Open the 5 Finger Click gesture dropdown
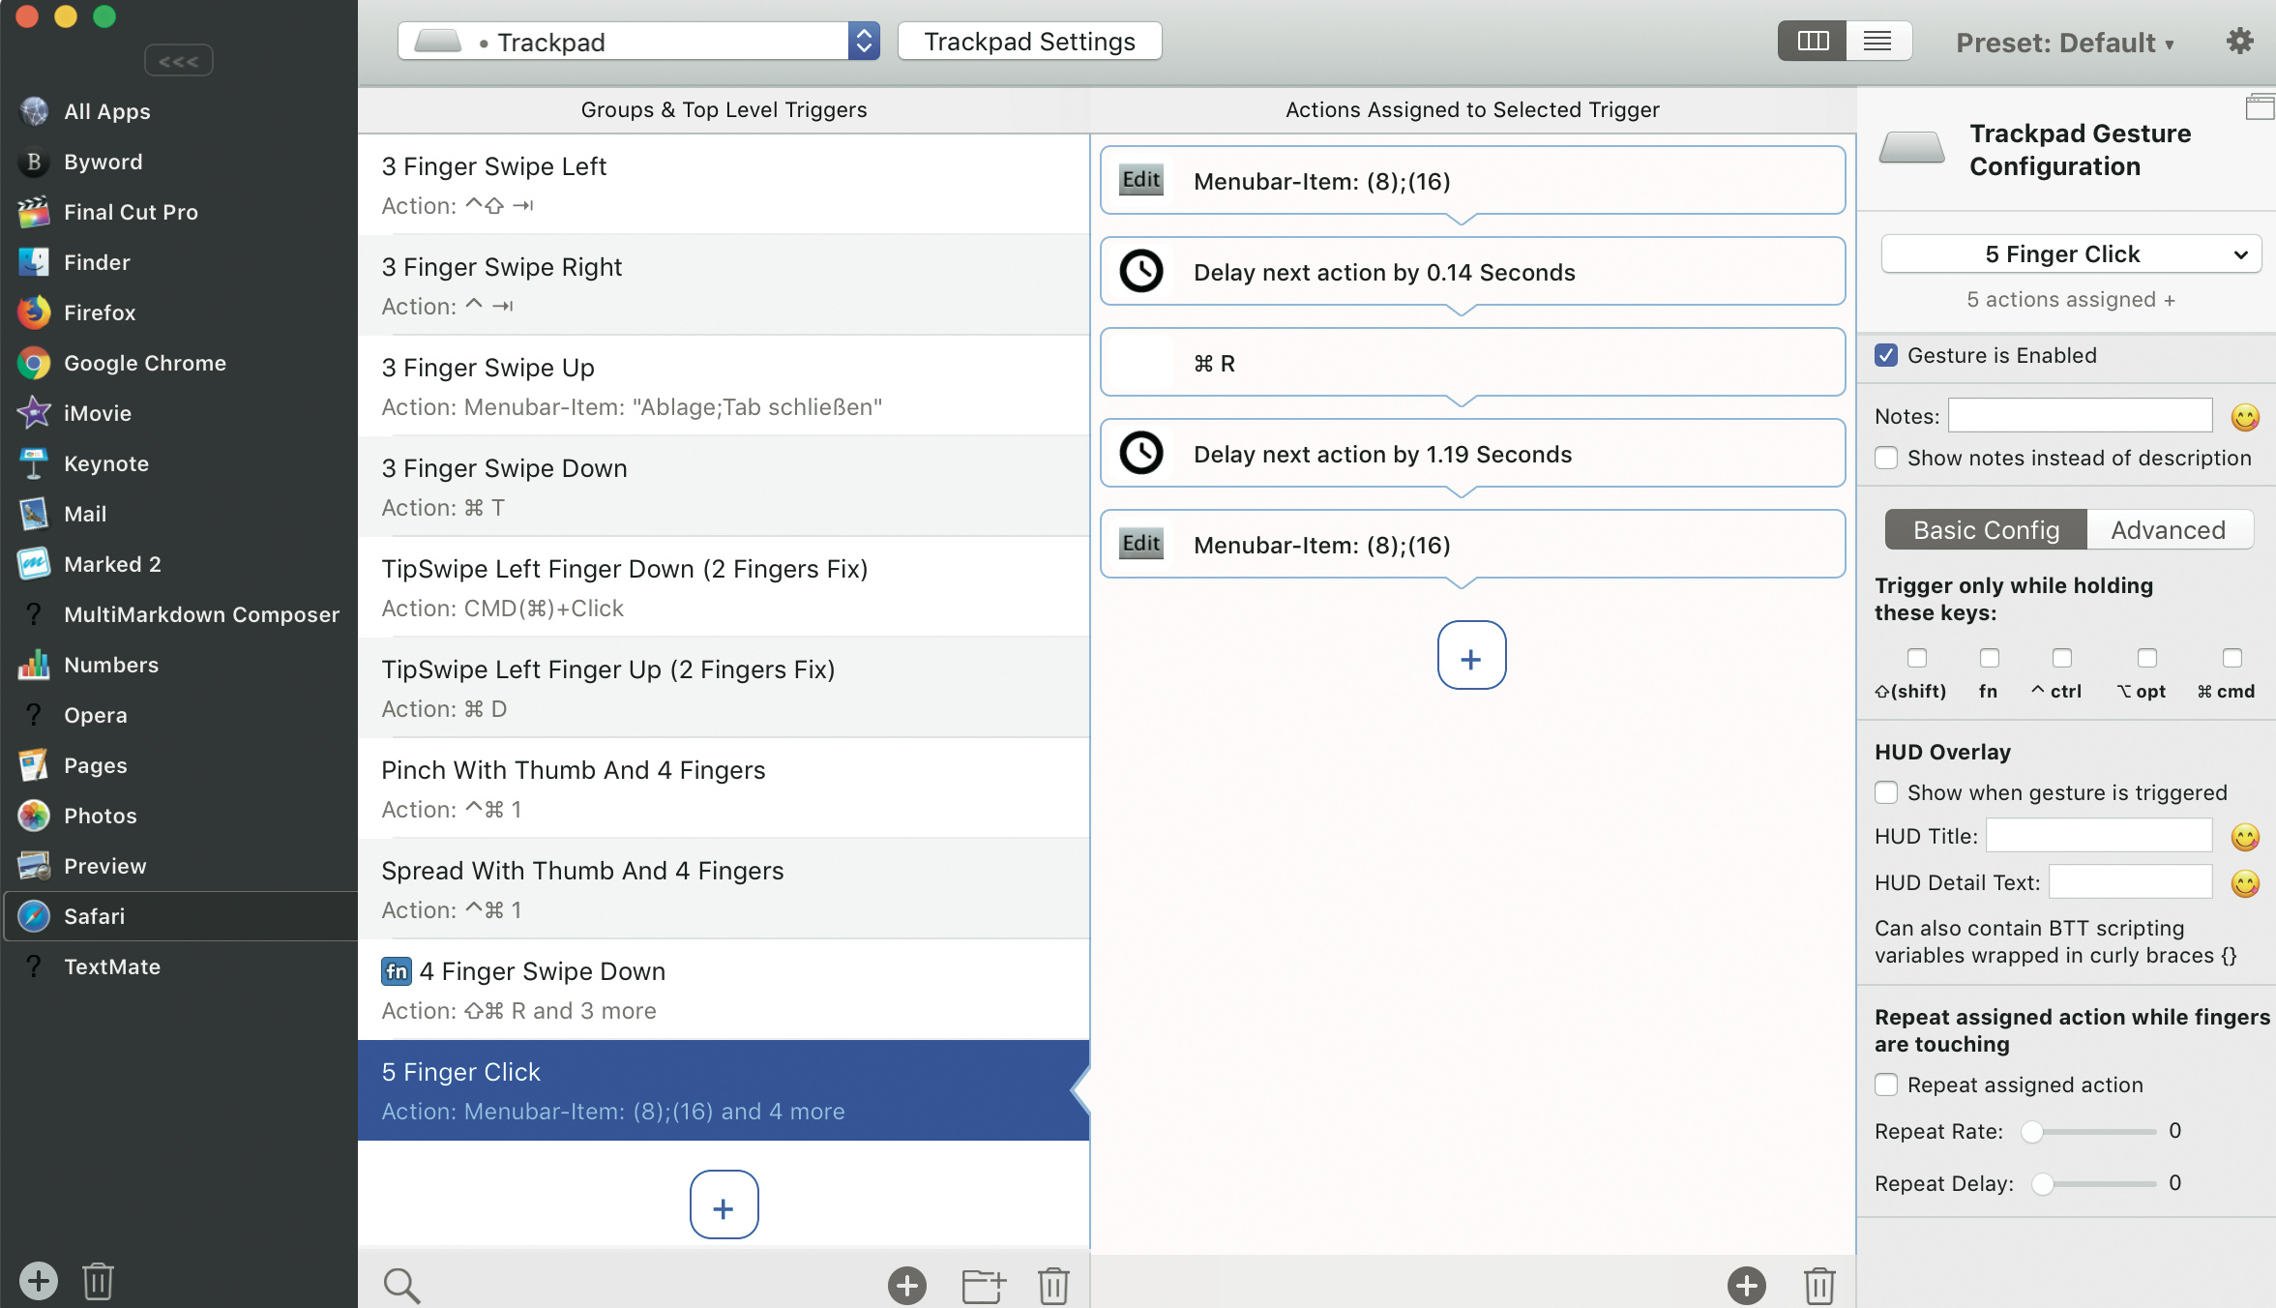Viewport: 2276px width, 1308px height. [2070, 254]
